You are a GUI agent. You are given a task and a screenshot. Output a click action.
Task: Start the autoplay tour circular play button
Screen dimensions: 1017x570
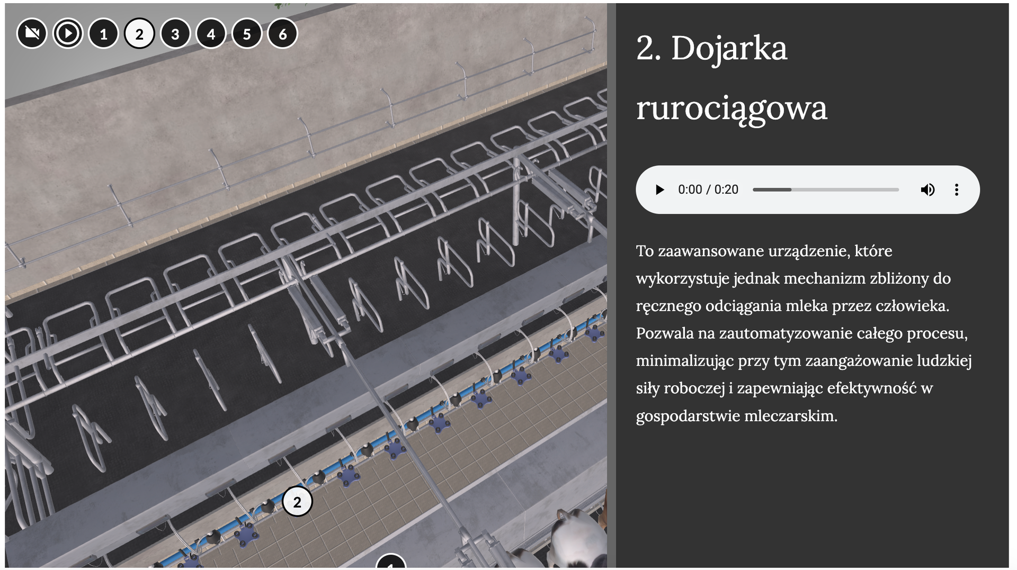tap(68, 34)
